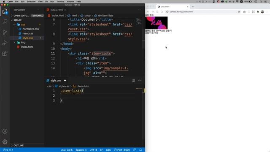Open style.css editor group more actions
Image resolution: width=270 pixels, height=152 pixels.
(140, 80)
